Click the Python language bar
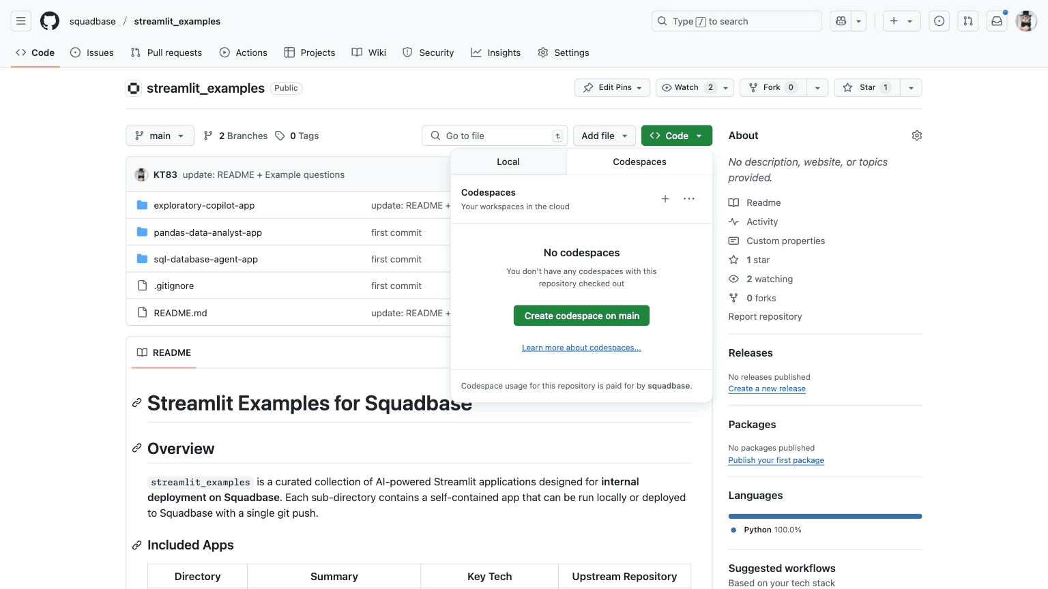The image size is (1048, 589). 824,516
